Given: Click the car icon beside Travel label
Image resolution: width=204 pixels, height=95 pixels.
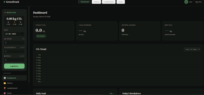Looking at the screenshot, I should coord(5,39).
